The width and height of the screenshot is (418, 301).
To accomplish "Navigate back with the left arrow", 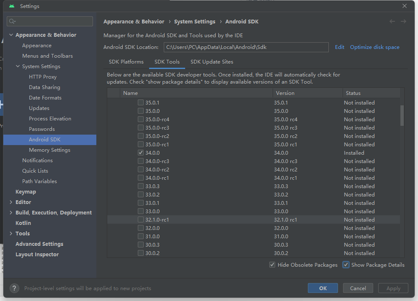I will [x=392, y=21].
